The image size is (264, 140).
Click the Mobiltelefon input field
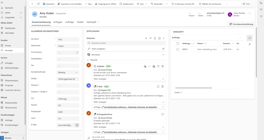[68, 59]
